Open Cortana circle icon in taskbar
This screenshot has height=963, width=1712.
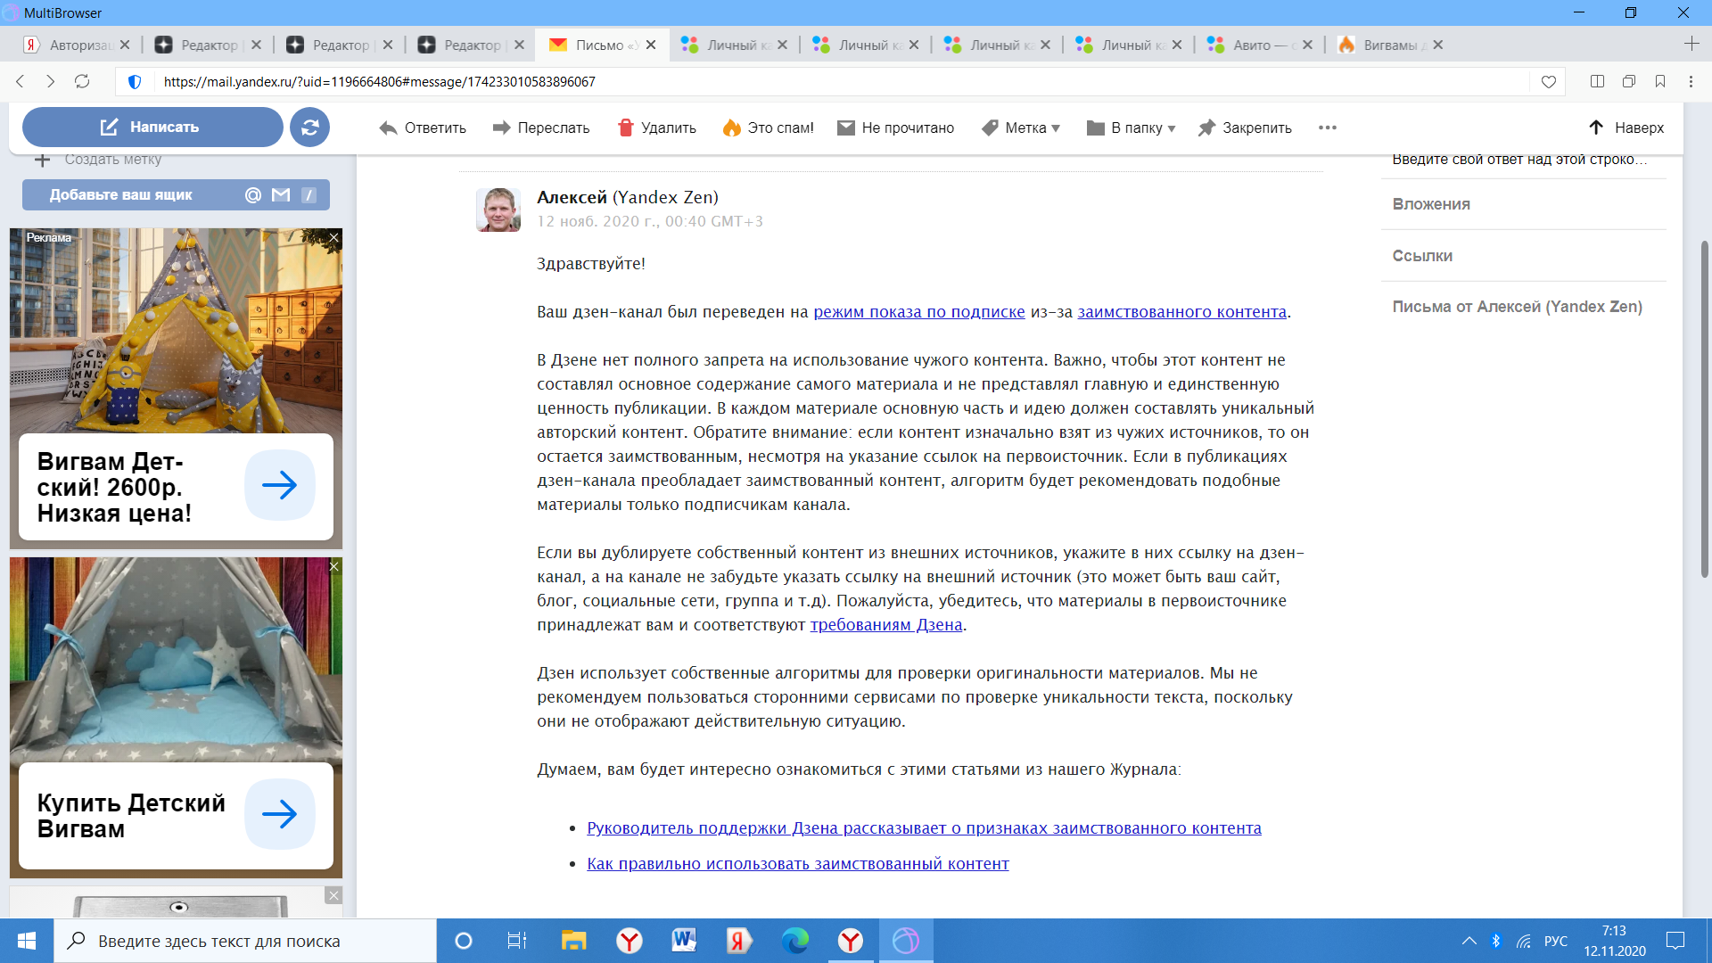463,941
